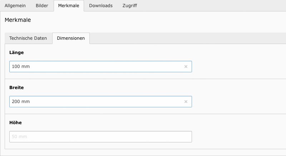
Task: Open the Bilder tab
Action: pyautogui.click(x=42, y=6)
